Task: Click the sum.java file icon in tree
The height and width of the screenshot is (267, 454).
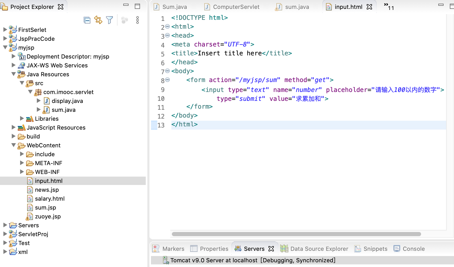Action: 46,110
